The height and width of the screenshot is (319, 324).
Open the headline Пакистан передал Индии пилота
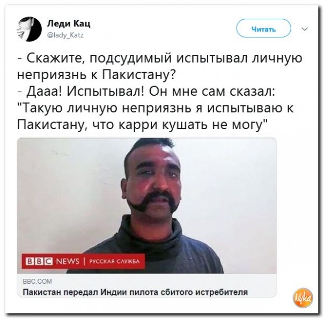pyautogui.click(x=135, y=292)
